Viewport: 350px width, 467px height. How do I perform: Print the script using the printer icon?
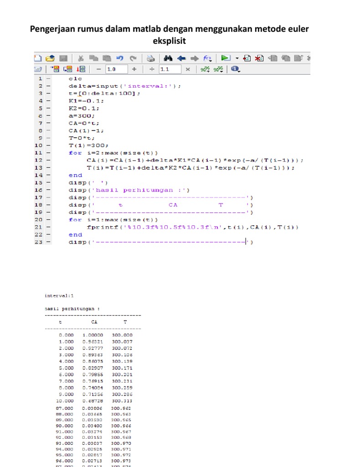(x=150, y=58)
